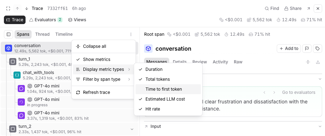This screenshot has height=136, width=325.
Task: Click the trace ID 7332ff61
Action: [x=57, y=8]
